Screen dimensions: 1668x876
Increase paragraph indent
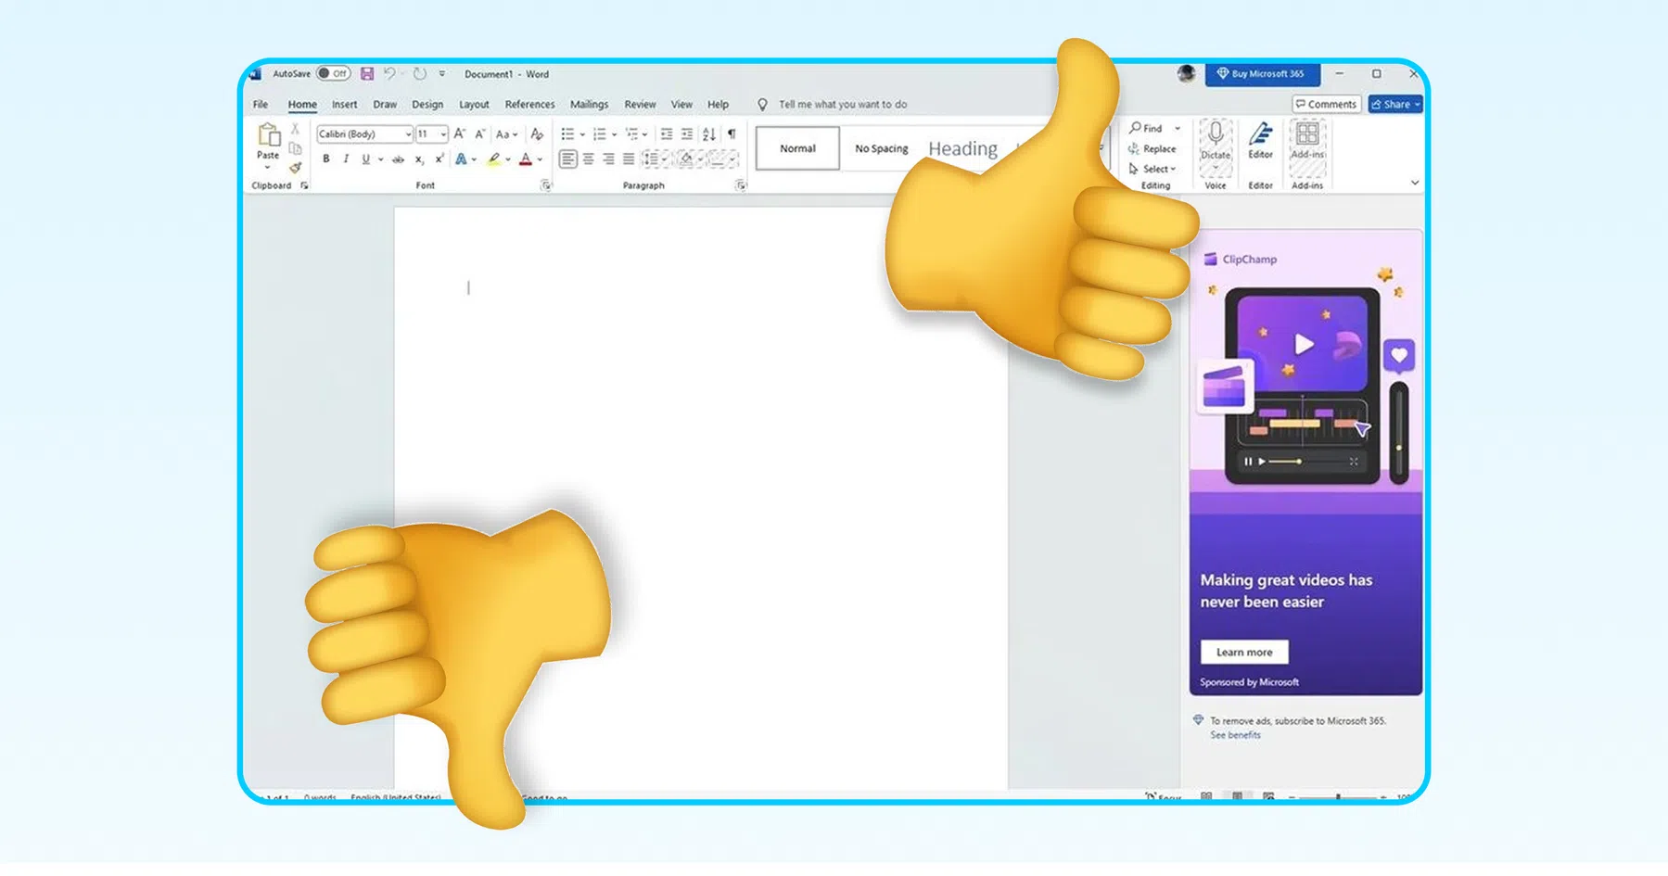687,134
